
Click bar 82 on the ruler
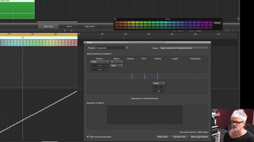coord(102,34)
